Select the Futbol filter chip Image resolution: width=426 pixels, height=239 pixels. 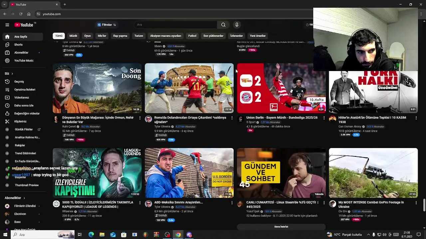[192, 36]
